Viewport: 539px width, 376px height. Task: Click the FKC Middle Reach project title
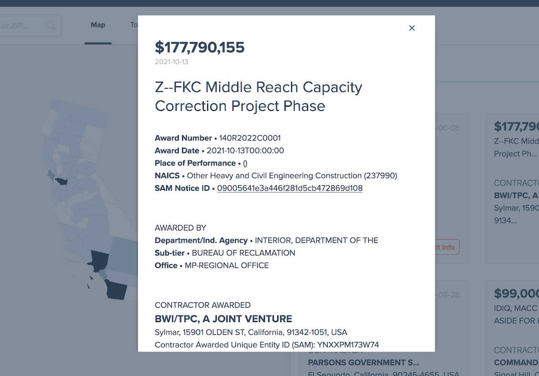coord(258,96)
